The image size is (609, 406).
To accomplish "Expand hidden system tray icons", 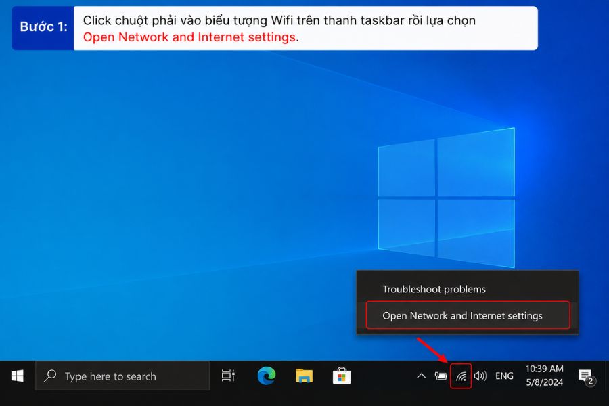I will coord(421,376).
